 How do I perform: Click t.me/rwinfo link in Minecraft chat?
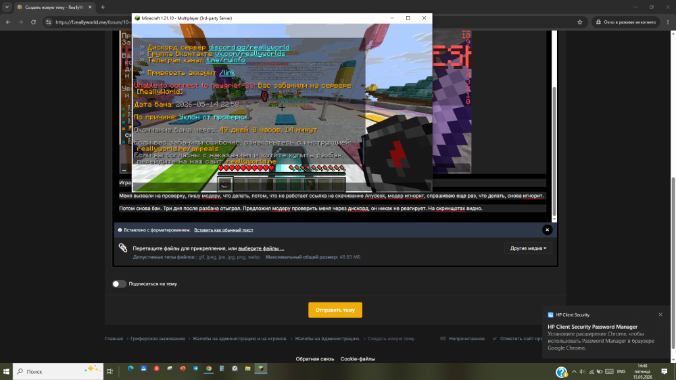pos(226,60)
